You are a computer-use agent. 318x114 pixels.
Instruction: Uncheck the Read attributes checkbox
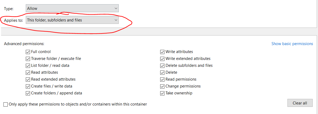[x=28, y=72]
